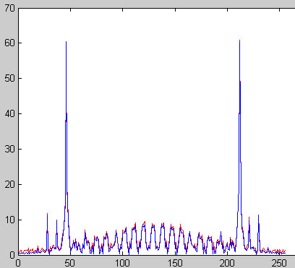The width and height of the screenshot is (295, 268).
Task: Click the x-axis tick label 100
Action: [x=122, y=263]
